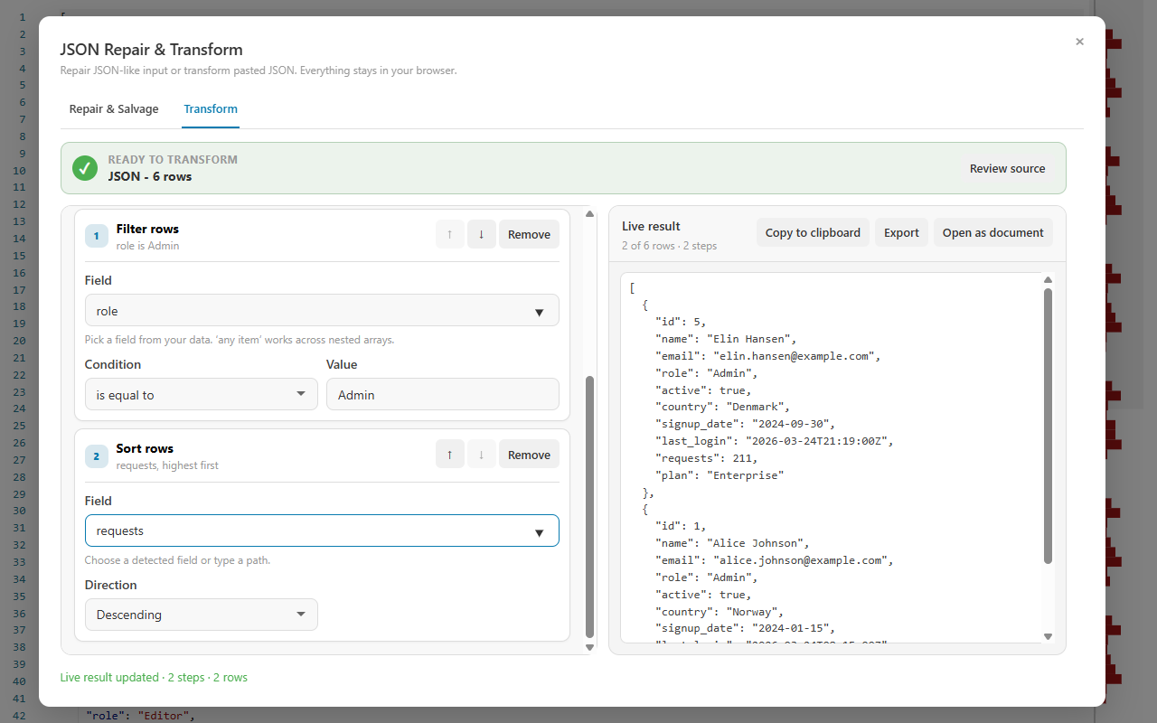
Task: Click steps panel scroll up arrow
Action: [x=590, y=214]
